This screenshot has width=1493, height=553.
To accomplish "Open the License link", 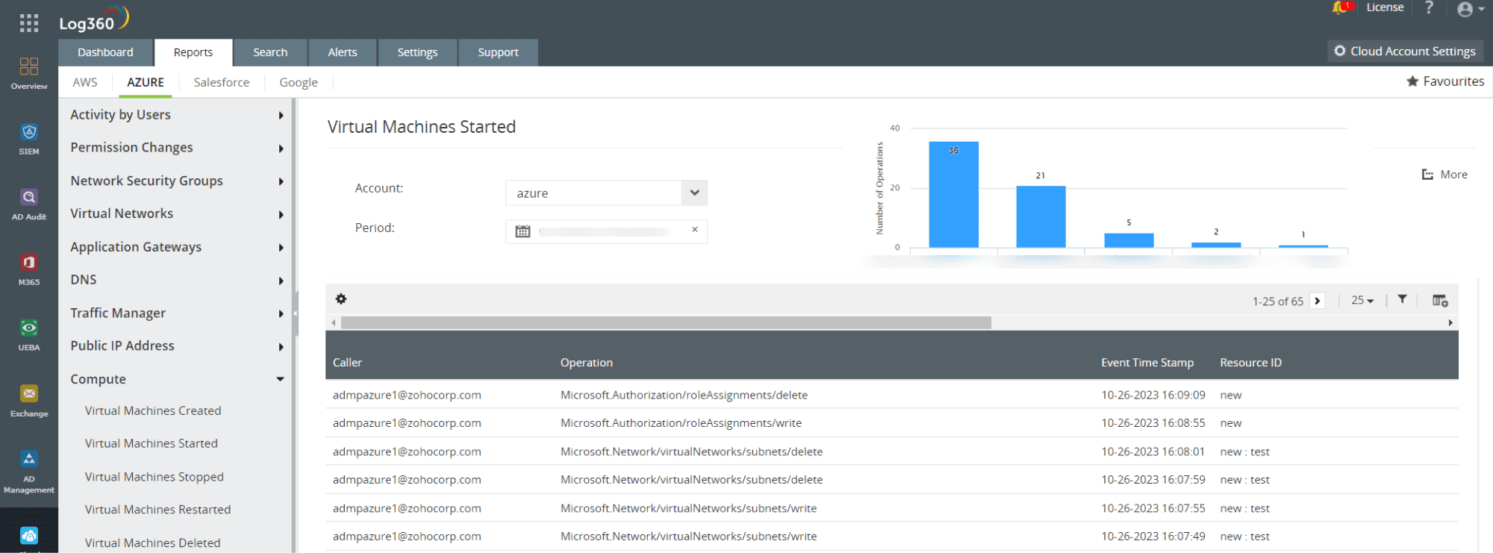I will [1385, 7].
